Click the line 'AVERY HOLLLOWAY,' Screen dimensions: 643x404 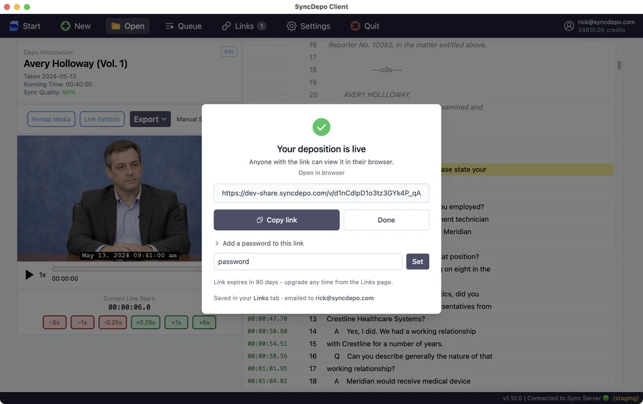(377, 94)
